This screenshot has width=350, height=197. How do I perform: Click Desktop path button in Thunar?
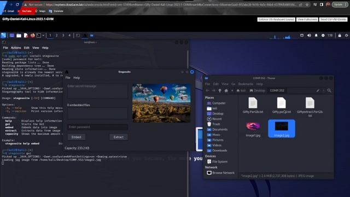pyautogui.click(x=258, y=90)
